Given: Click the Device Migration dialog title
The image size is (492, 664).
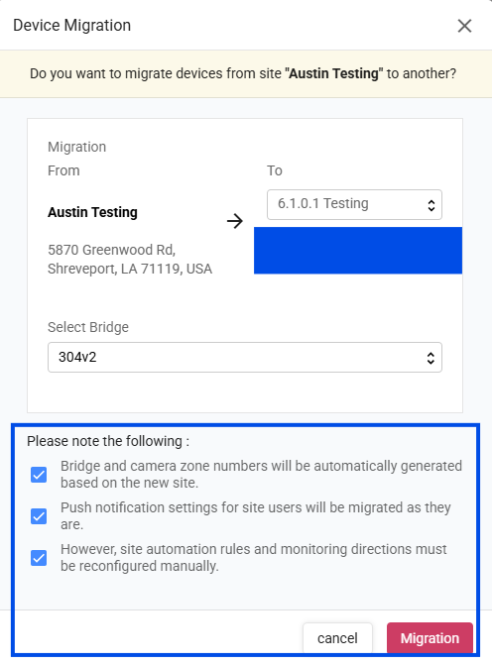Looking at the screenshot, I should click(x=72, y=26).
